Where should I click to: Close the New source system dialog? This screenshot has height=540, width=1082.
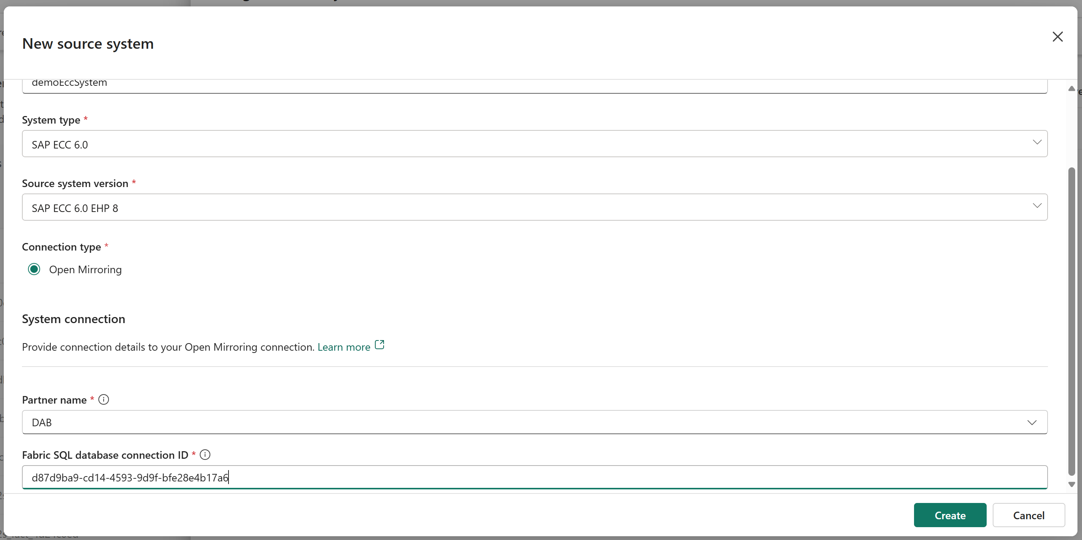[x=1057, y=37]
